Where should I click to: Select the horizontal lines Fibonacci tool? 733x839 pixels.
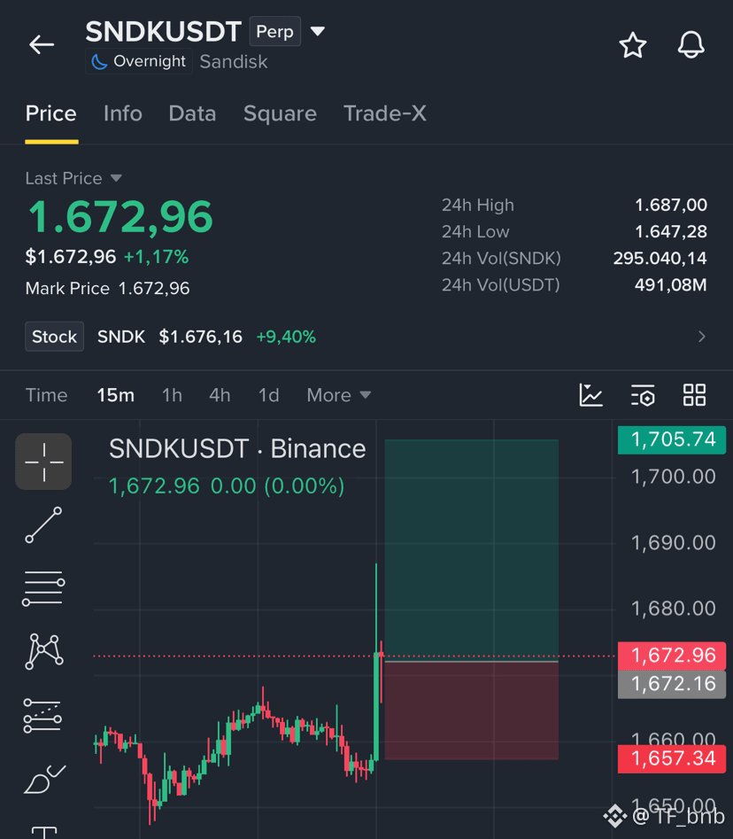43,588
